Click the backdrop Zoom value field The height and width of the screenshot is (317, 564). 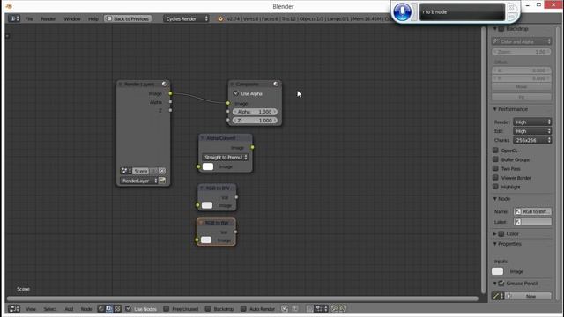522,52
